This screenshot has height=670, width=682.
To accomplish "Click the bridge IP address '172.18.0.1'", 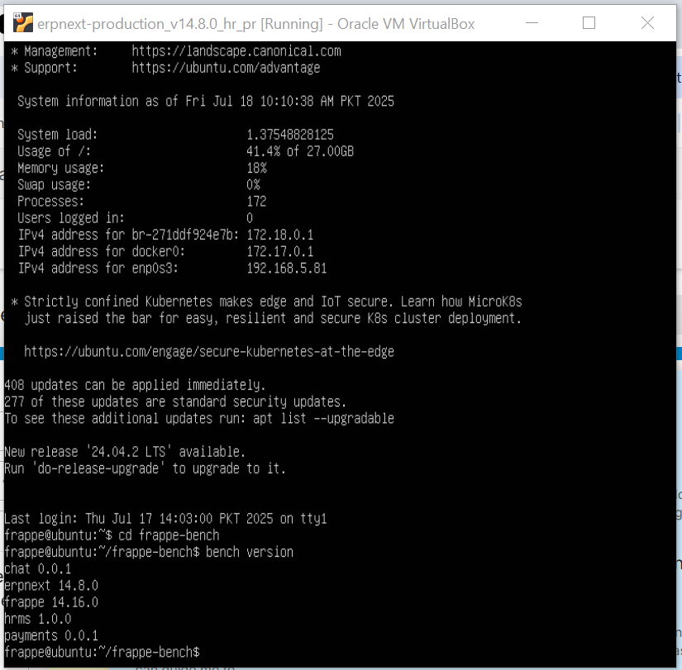I will coord(279,235).
